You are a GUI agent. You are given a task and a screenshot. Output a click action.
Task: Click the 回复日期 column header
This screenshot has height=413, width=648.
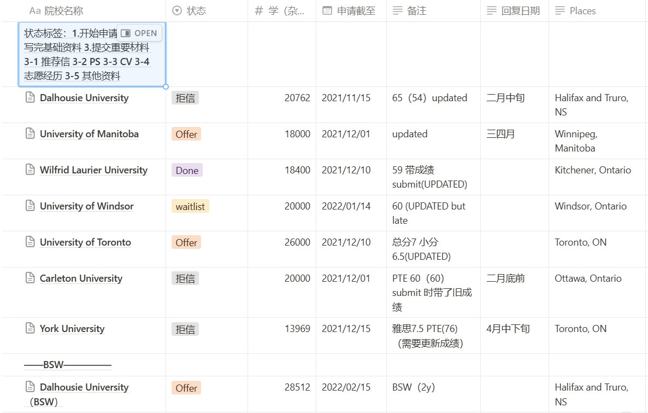pyautogui.click(x=513, y=11)
